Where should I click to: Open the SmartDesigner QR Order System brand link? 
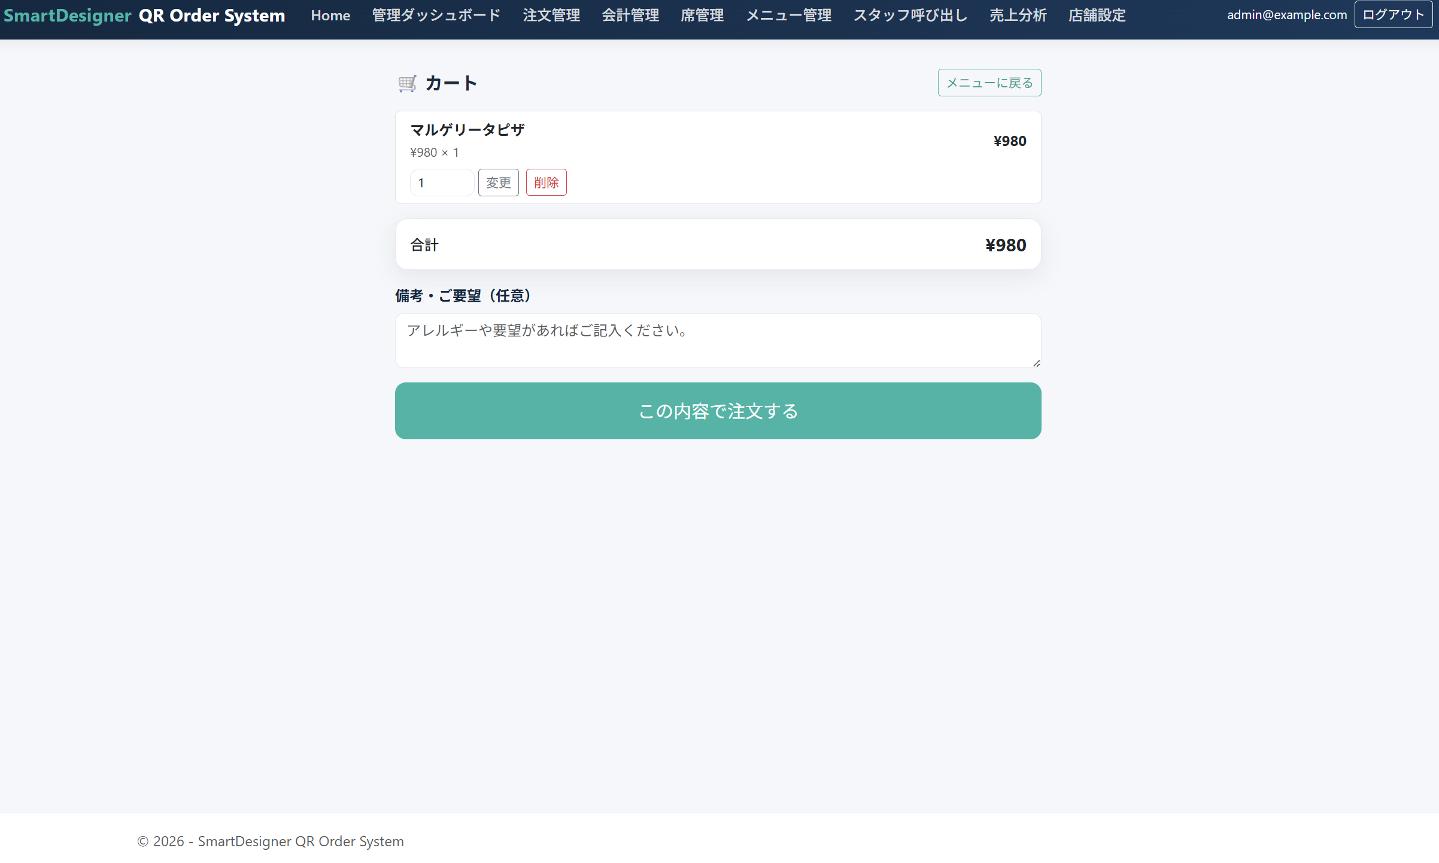144,15
